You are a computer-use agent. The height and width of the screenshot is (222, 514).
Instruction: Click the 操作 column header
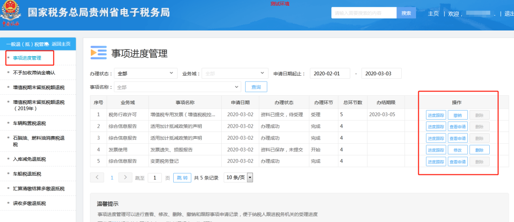coord(457,102)
